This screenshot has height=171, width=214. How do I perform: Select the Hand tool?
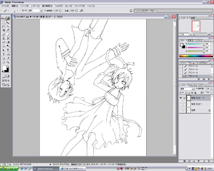click(3, 62)
